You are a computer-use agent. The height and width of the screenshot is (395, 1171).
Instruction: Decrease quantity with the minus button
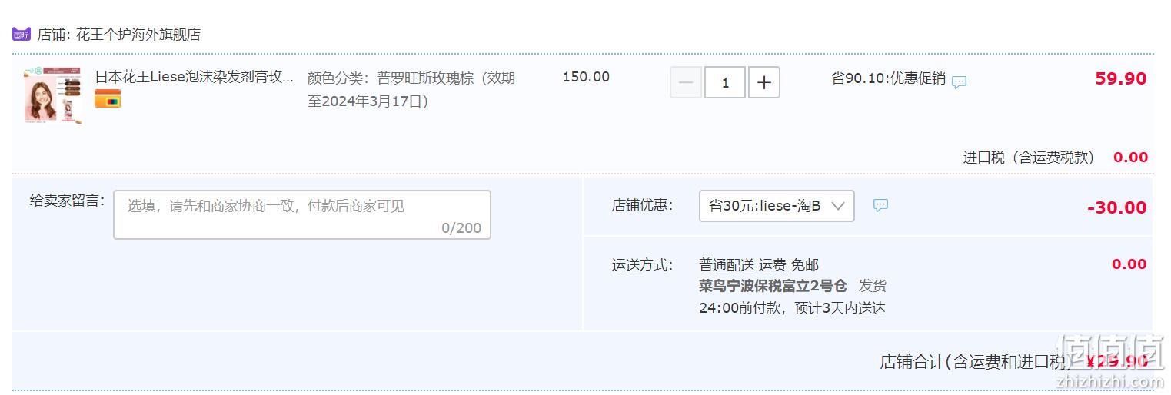point(686,83)
